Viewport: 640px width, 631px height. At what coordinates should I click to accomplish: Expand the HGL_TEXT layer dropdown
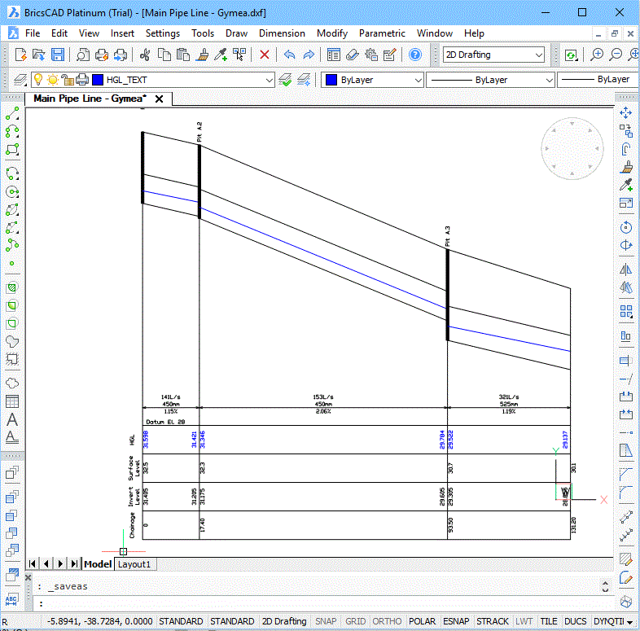[269, 80]
